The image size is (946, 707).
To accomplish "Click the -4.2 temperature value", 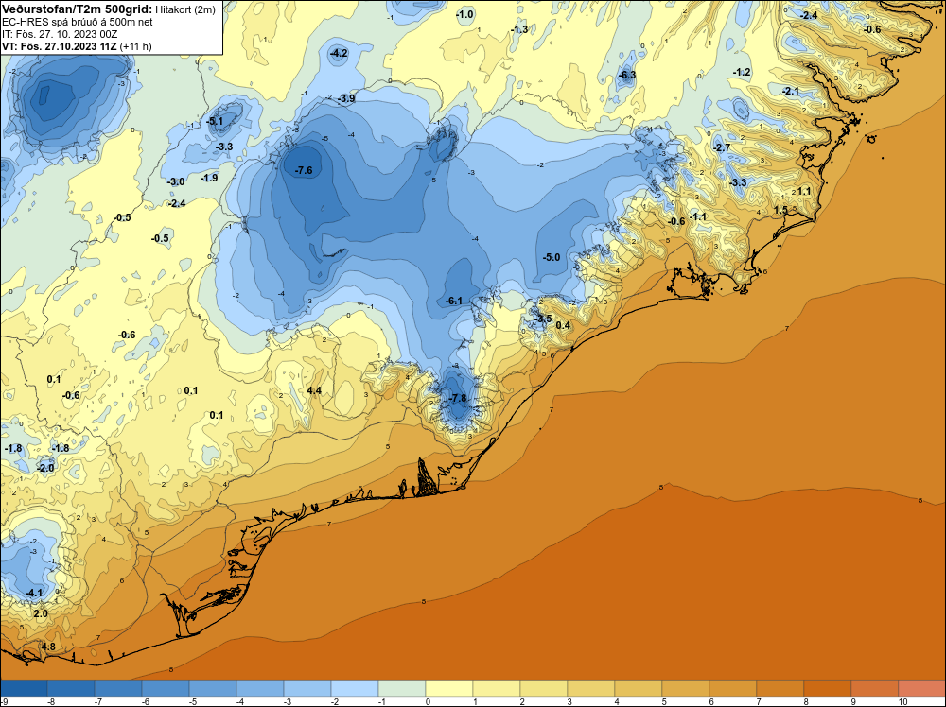I will click(339, 54).
